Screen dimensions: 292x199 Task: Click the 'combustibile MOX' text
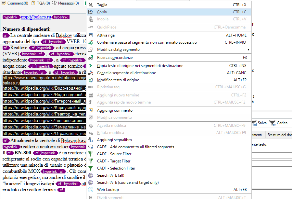point(21,171)
